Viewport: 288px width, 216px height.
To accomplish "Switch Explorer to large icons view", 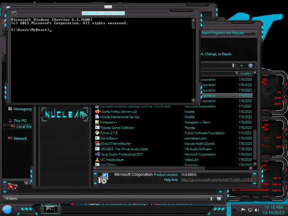I will [219, 199].
